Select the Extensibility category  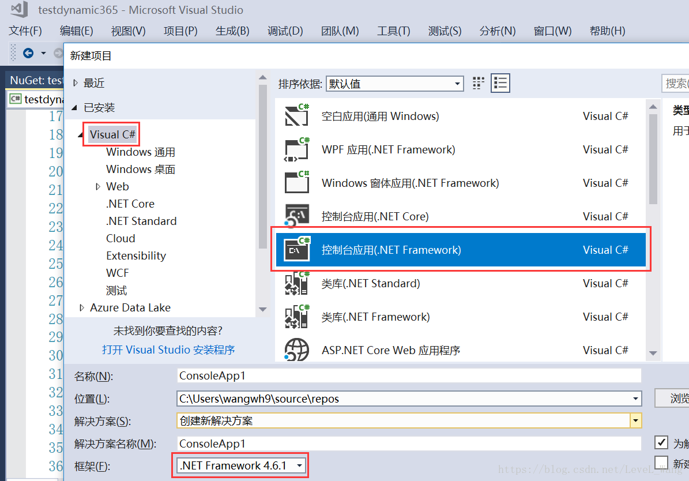coord(135,255)
